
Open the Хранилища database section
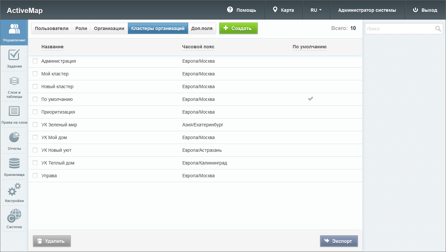14,166
